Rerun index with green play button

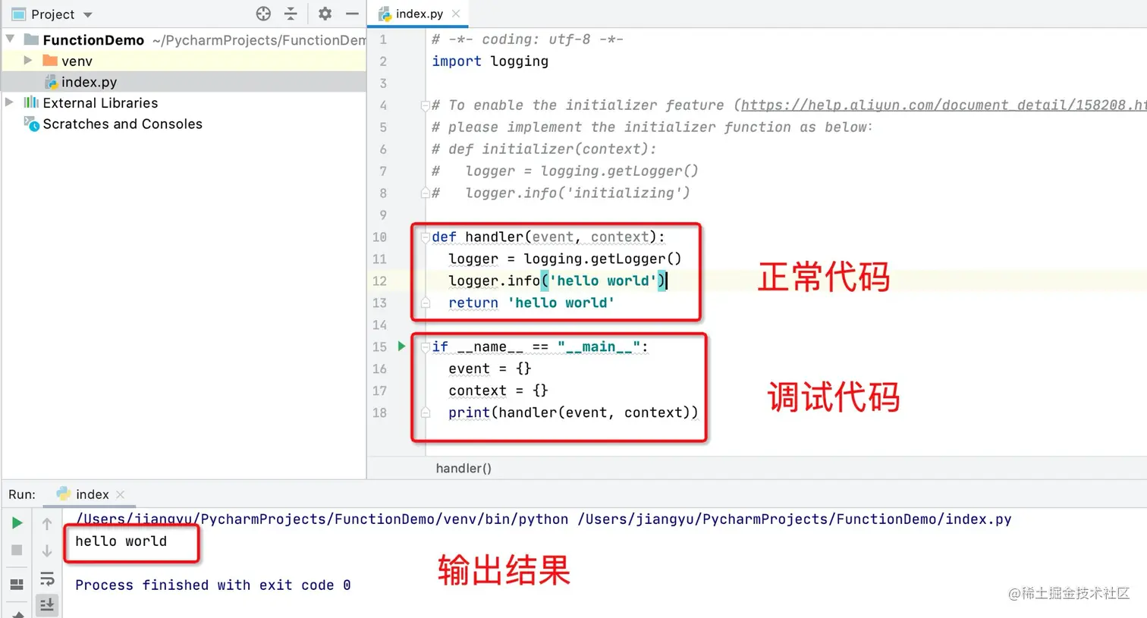coord(17,523)
